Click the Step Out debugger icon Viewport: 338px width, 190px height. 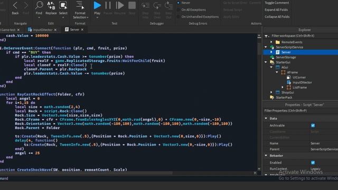pyautogui.click(x=168, y=5)
